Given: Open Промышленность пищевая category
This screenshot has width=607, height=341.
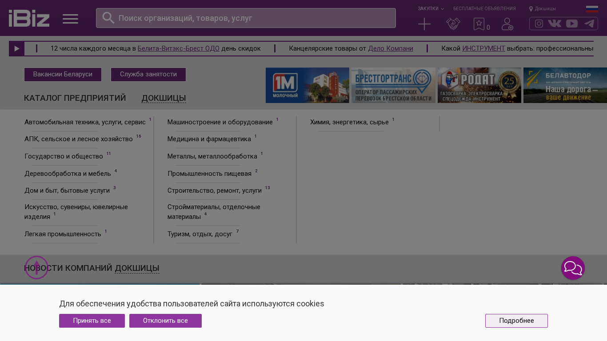Looking at the screenshot, I should [209, 174].
